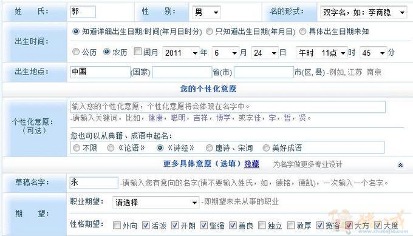Click the 隐藏 link

[x=251, y=164]
